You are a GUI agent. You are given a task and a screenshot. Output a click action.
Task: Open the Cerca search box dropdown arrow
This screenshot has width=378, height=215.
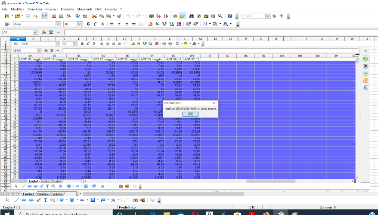(268, 16)
